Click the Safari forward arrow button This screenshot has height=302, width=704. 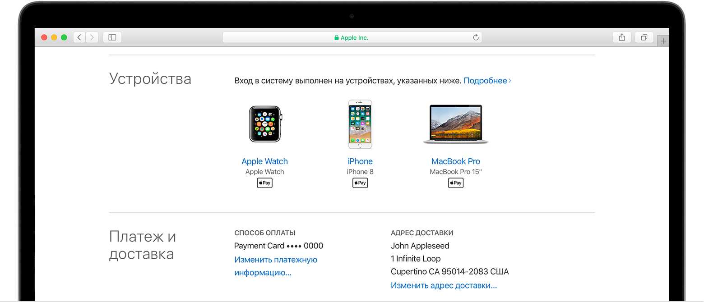coord(92,37)
